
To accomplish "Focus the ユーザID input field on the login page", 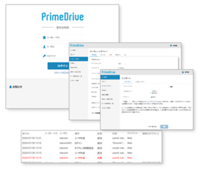I will [55, 47].
